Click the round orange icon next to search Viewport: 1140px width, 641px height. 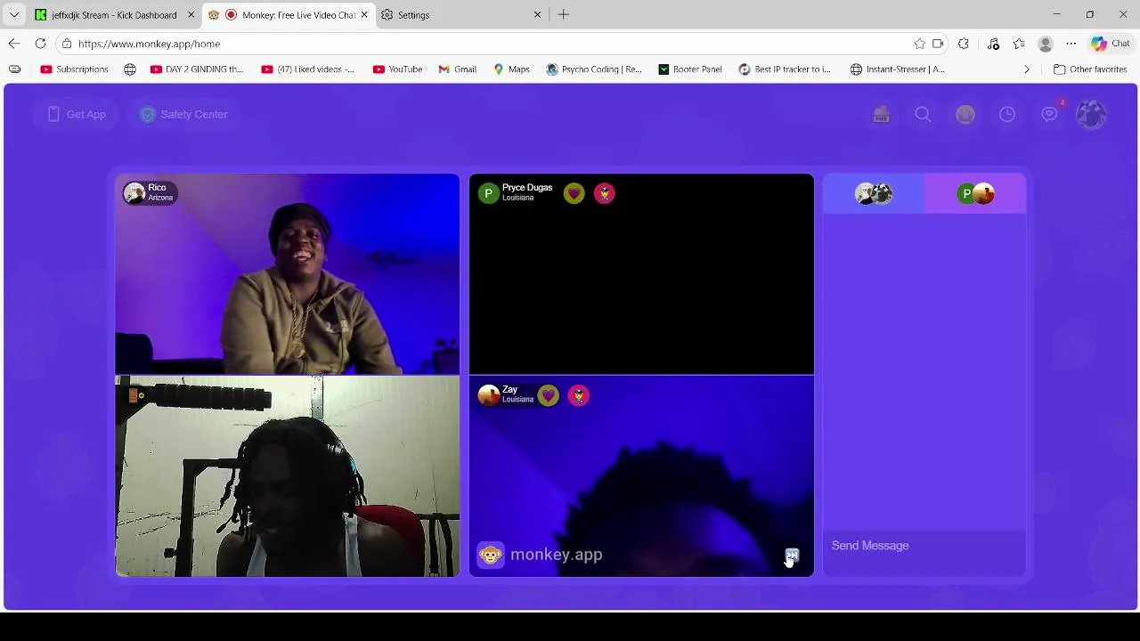coord(965,114)
